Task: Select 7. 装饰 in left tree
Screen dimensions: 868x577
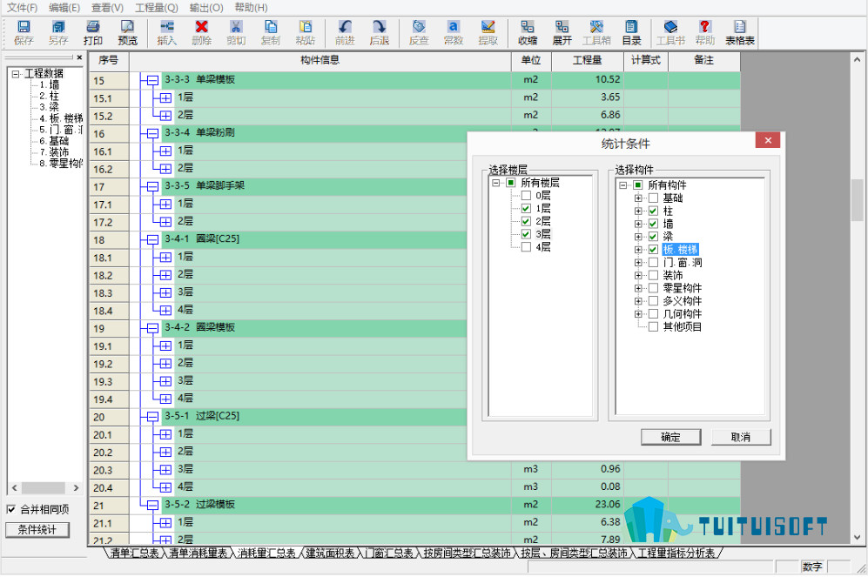Action: pos(54,152)
